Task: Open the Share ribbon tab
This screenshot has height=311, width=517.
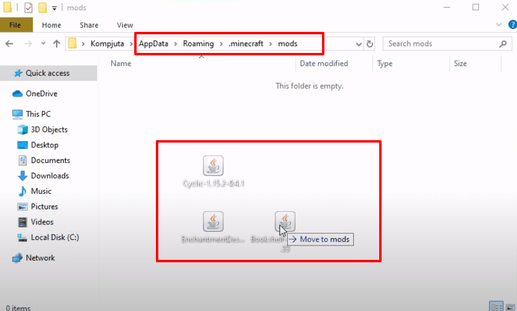Action: point(89,25)
